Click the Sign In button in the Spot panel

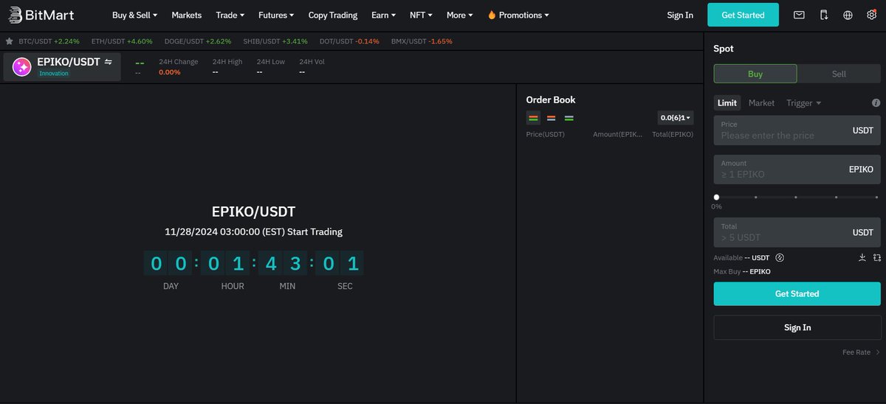tap(797, 327)
